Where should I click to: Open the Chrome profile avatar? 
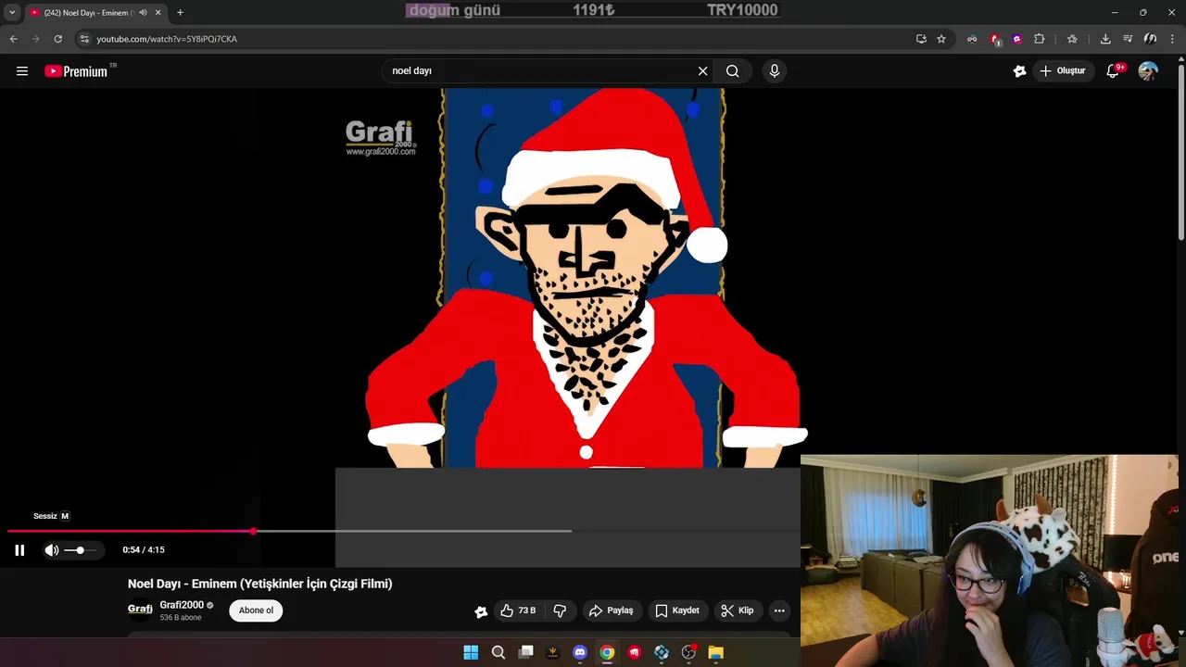(1150, 39)
